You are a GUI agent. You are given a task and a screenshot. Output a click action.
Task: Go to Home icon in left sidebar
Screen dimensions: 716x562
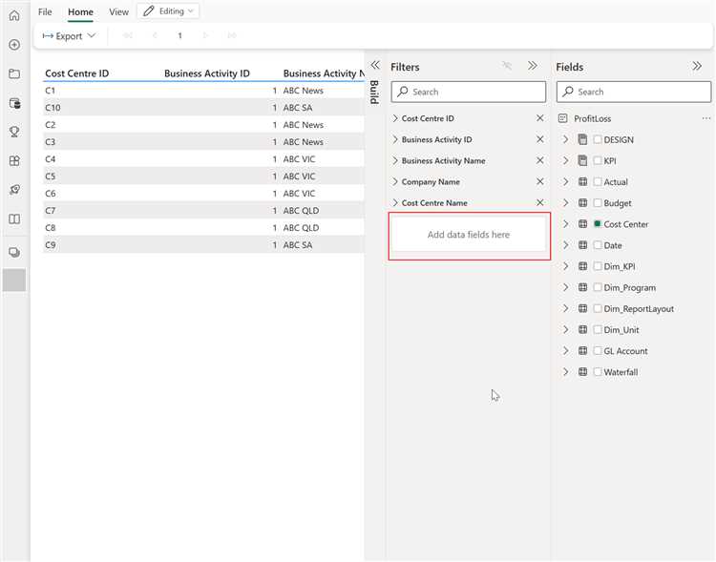(14, 15)
